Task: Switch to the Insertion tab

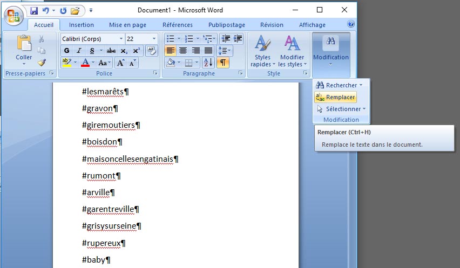Action: tap(82, 25)
